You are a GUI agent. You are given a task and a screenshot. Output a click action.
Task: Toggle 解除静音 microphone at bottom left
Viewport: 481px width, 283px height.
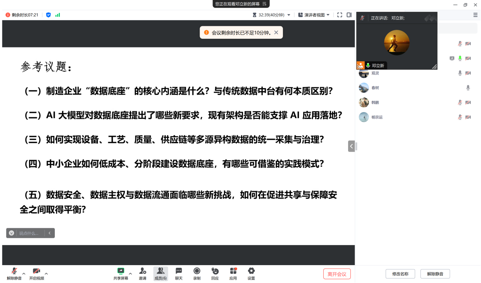[x=14, y=271]
